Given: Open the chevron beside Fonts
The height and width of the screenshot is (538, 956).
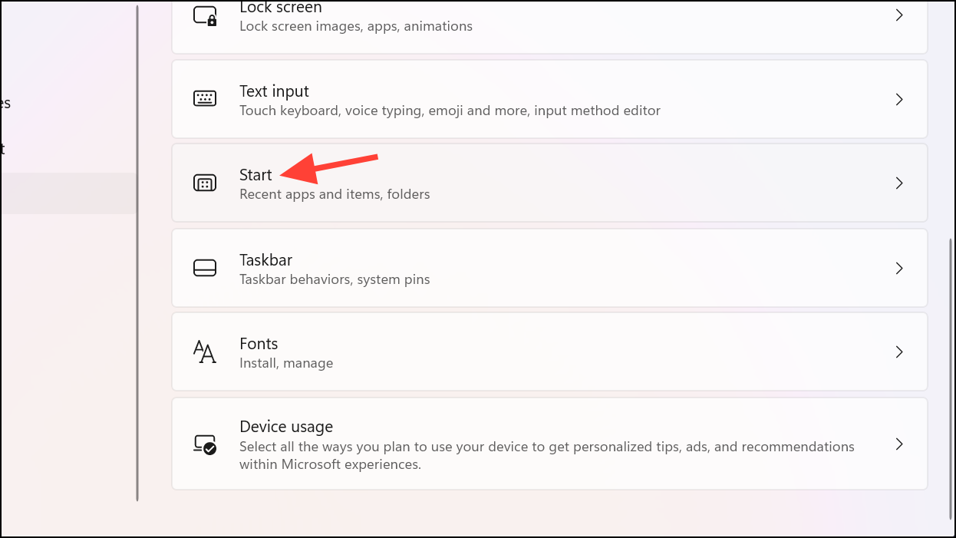Looking at the screenshot, I should coord(900,352).
